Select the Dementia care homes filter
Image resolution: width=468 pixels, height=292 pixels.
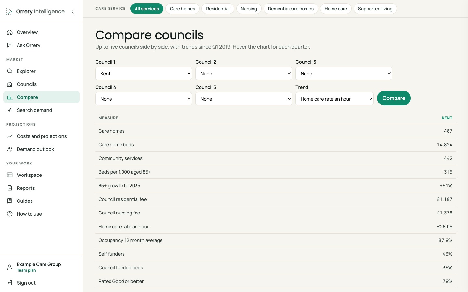coord(291,9)
